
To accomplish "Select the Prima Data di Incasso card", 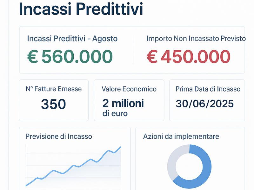I will 206,100.
